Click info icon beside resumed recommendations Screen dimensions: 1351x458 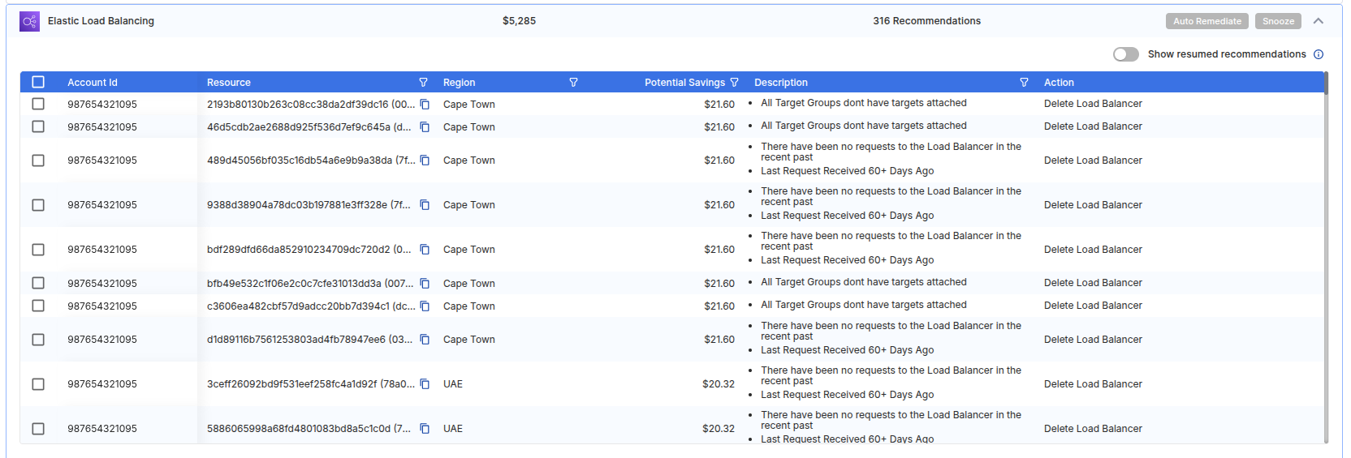click(1319, 54)
